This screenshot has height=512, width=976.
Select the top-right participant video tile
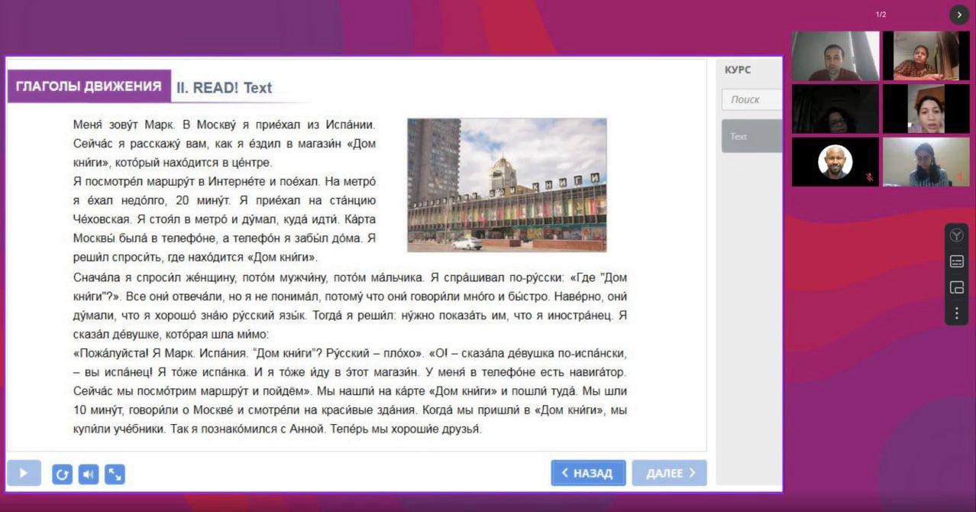tap(926, 56)
